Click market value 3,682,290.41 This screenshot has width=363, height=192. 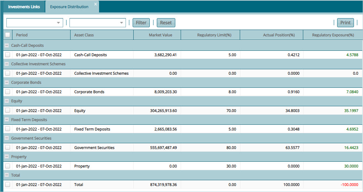coord(166,55)
